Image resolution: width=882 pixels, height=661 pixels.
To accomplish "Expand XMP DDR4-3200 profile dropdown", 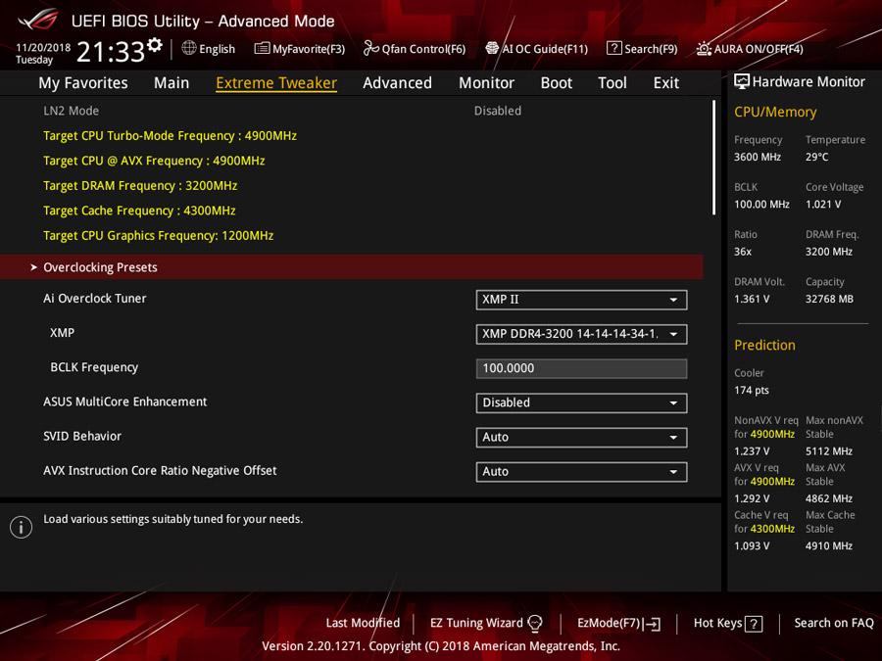I will (581, 334).
